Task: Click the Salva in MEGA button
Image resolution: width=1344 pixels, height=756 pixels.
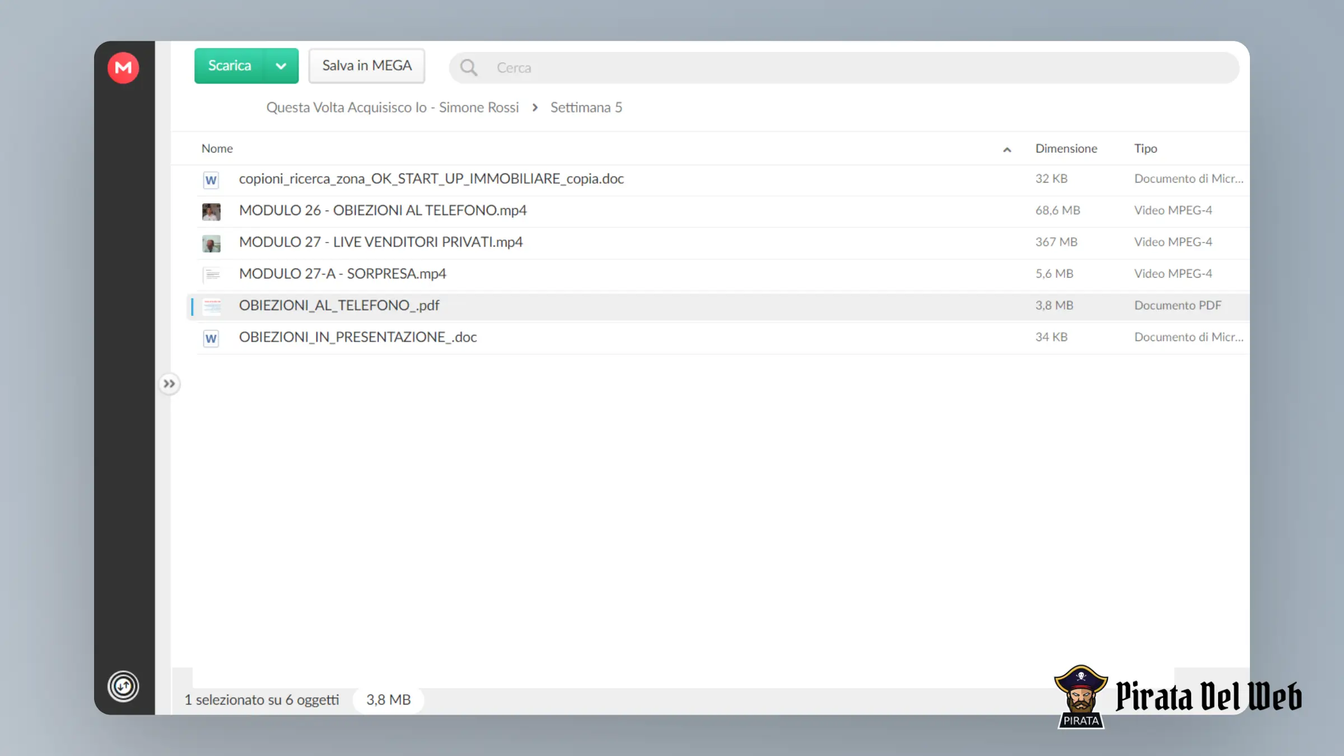Action: pos(367,66)
